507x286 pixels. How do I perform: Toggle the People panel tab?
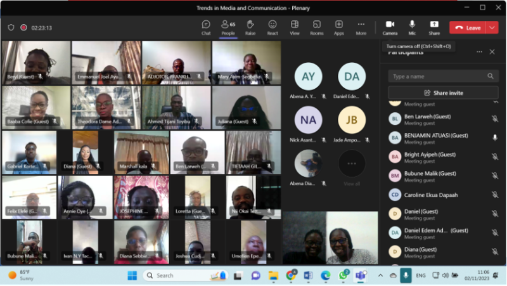(228, 27)
